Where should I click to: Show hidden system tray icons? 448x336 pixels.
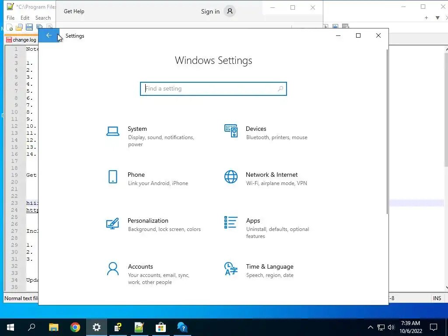(370, 327)
